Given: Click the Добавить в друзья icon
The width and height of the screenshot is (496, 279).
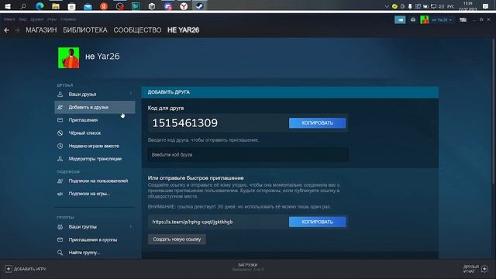Looking at the screenshot, I should tap(60, 107).
